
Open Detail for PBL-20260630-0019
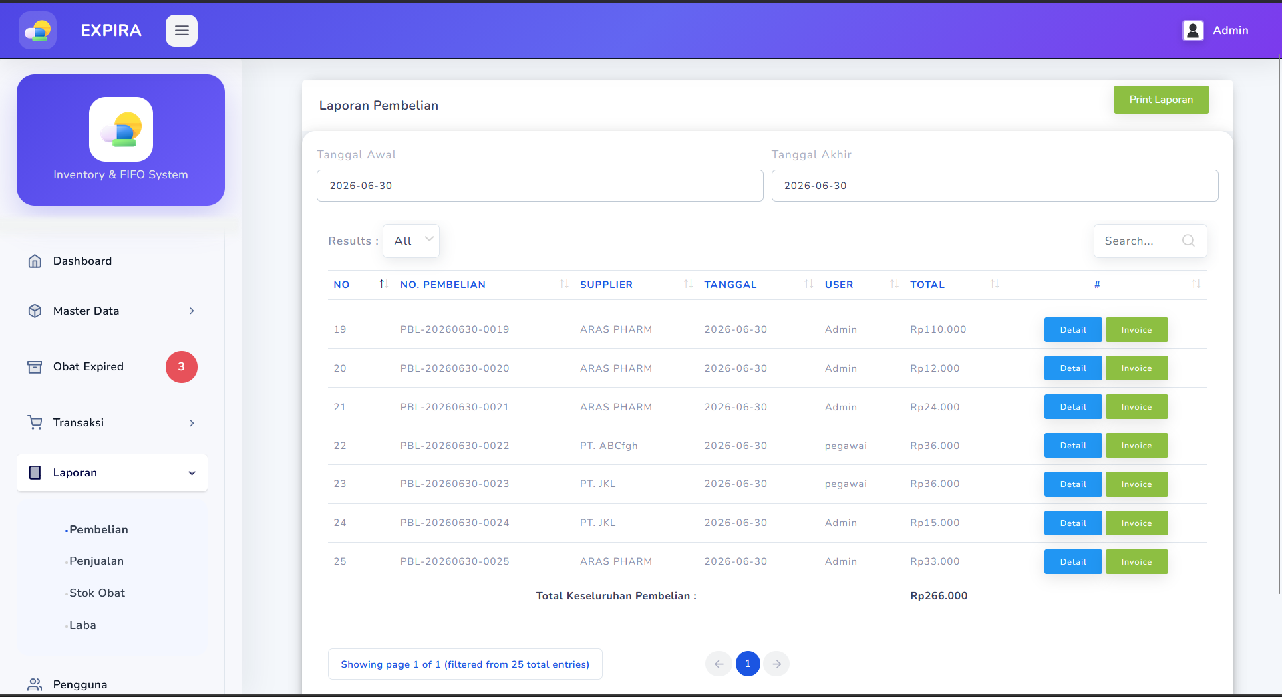point(1073,330)
